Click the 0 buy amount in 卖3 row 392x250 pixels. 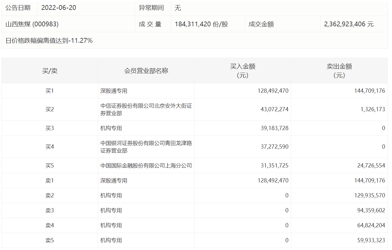pos(287,211)
